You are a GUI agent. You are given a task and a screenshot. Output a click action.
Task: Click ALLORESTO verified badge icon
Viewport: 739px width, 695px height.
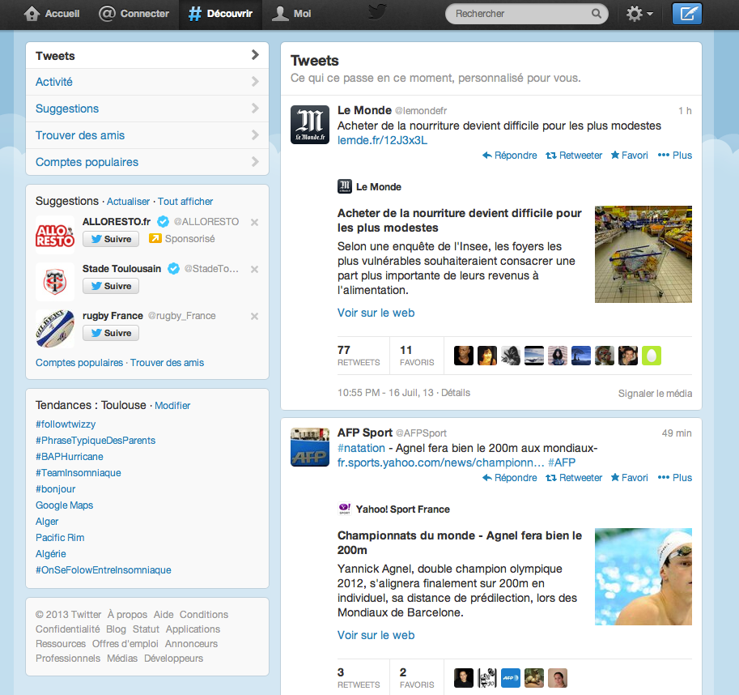163,222
